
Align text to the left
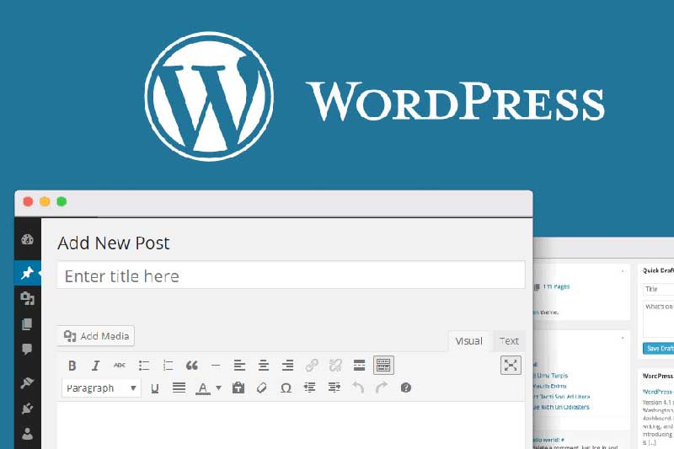[x=239, y=366]
